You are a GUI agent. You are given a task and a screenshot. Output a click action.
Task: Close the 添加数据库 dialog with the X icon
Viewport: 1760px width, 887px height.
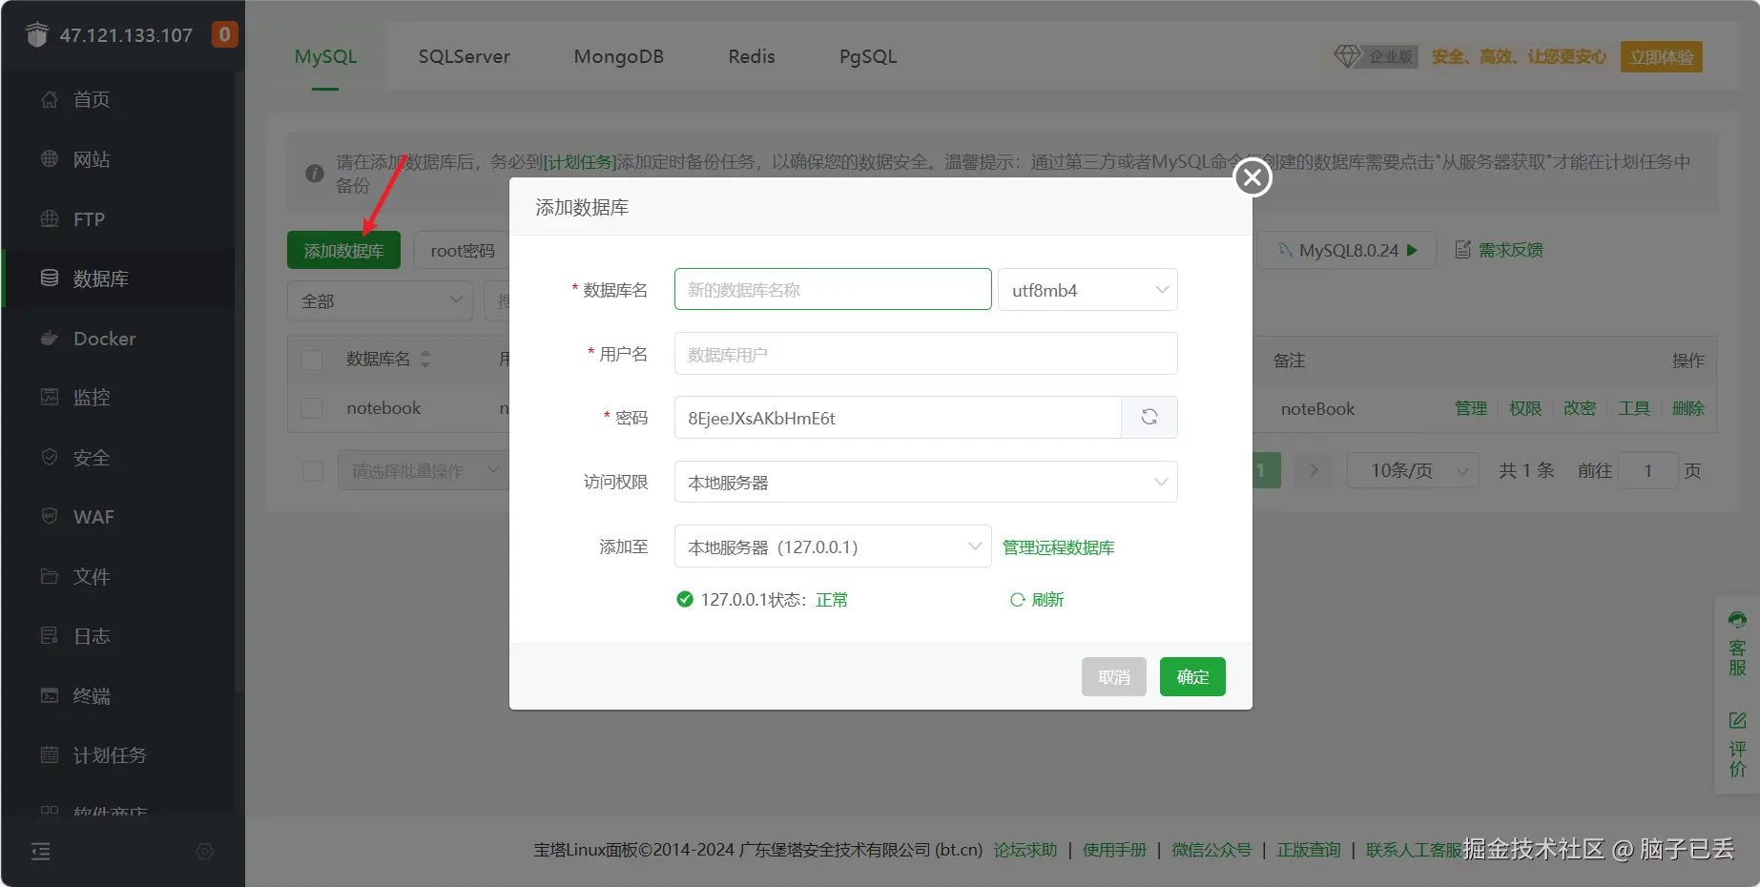pyautogui.click(x=1253, y=177)
